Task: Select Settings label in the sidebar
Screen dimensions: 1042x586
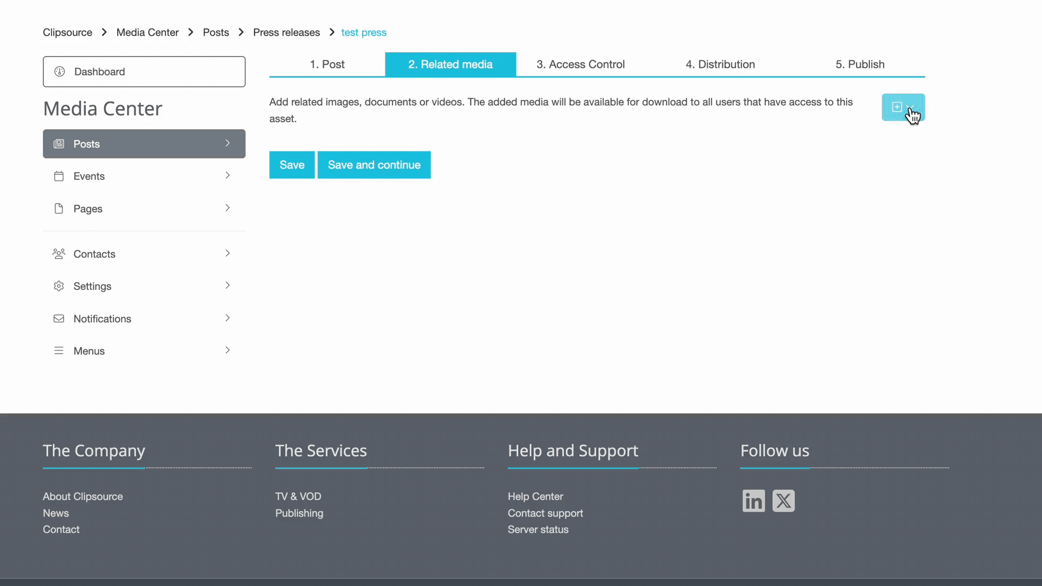Action: (92, 286)
